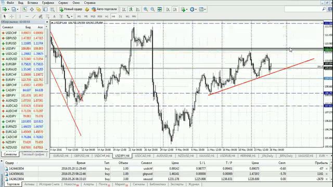Expand the arrows objects dropdown

click(72, 16)
